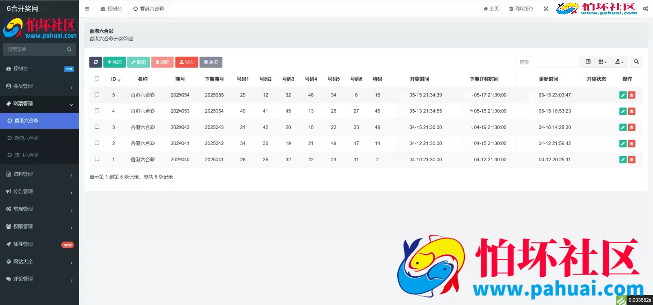This screenshot has width=653, height=305.
Task: Expand the 会员管理 sidebar menu
Action: tap(40, 86)
